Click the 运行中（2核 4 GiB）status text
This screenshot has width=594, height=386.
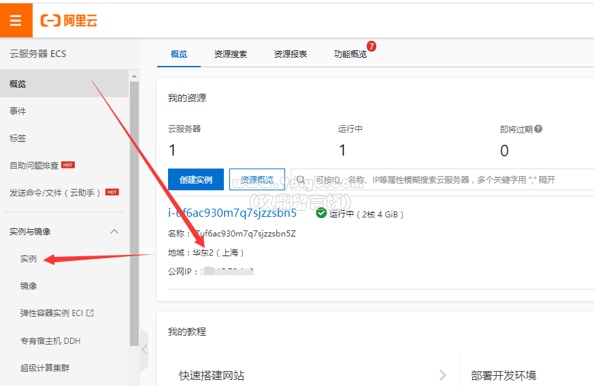(366, 214)
